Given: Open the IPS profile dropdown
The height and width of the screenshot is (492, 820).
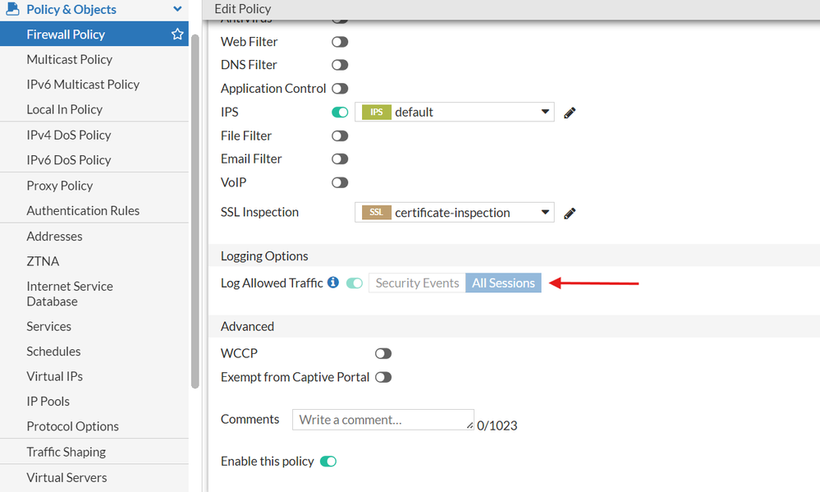Looking at the screenshot, I should click(x=545, y=112).
